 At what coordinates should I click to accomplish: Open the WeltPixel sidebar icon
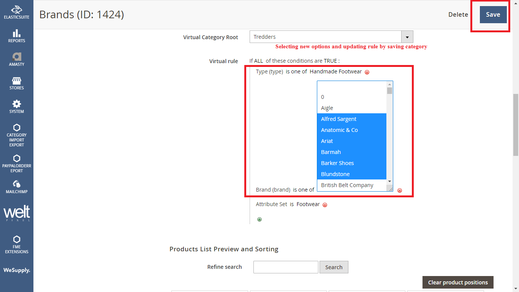[x=16, y=212]
